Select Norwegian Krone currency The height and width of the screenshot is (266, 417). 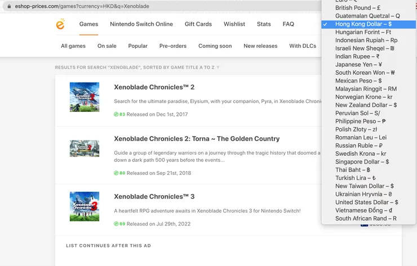[369, 97]
